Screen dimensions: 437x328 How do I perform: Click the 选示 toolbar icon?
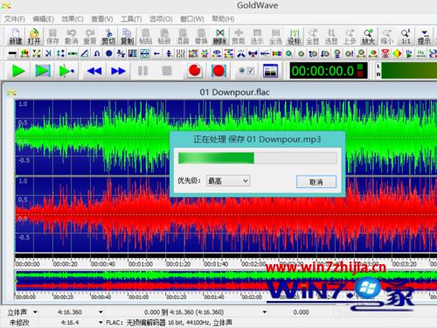(257, 37)
